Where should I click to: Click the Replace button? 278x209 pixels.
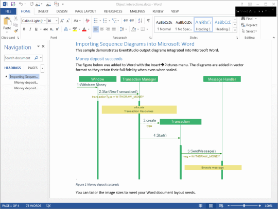(x=249, y=25)
